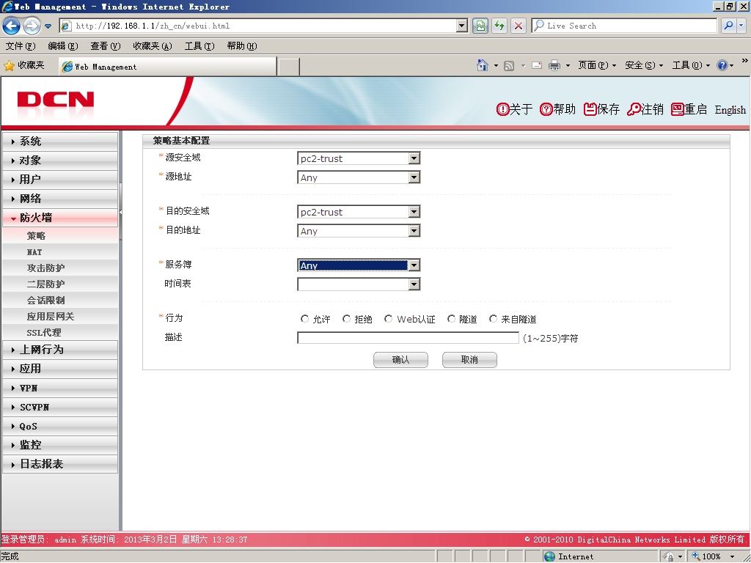Screen dimensions: 751x563
Task: Open the 工具(T) menu
Action: coord(199,46)
